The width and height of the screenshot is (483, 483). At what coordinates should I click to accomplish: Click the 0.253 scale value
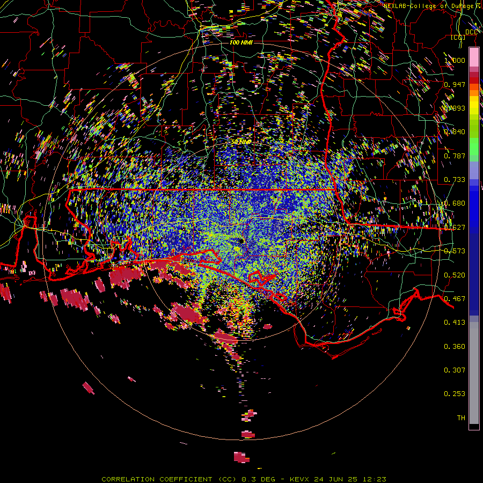tap(455, 394)
